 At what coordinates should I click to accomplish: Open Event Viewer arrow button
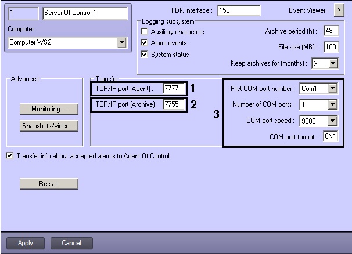[339, 10]
